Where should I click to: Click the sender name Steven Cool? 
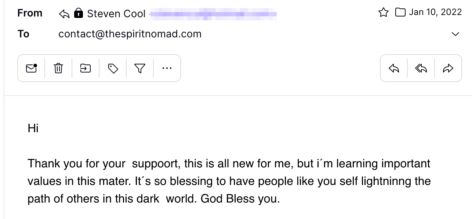[116, 14]
